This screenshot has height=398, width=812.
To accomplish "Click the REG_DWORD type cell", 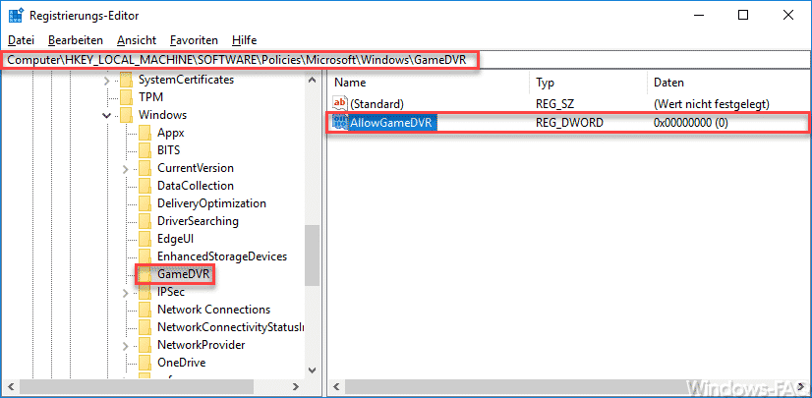I will (569, 123).
